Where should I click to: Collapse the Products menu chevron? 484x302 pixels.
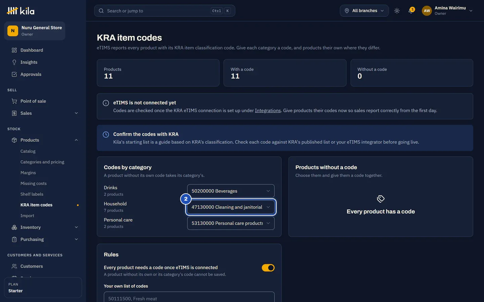76,140
